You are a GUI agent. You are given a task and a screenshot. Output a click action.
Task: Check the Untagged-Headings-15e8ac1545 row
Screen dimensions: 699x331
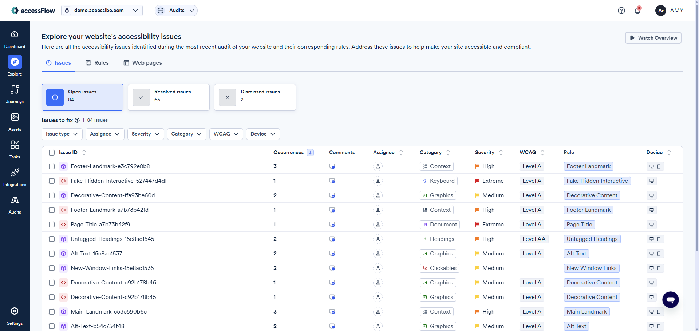pos(52,239)
